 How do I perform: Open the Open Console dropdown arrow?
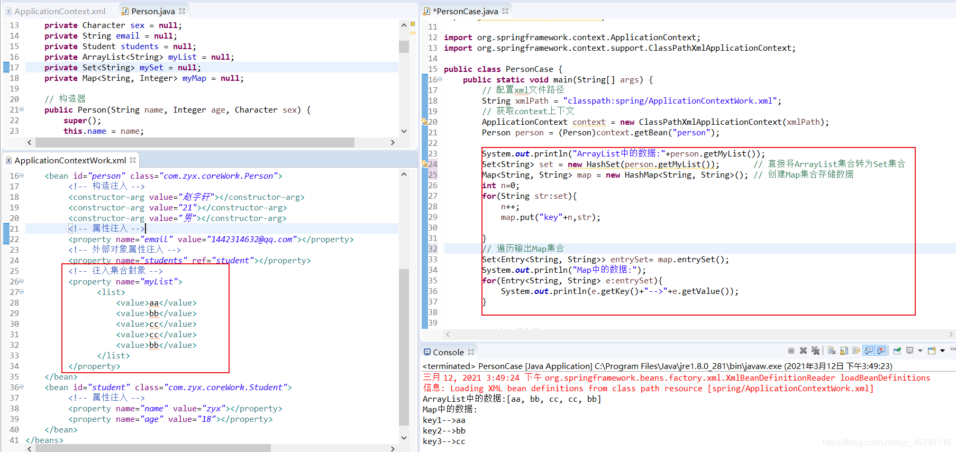coord(942,351)
